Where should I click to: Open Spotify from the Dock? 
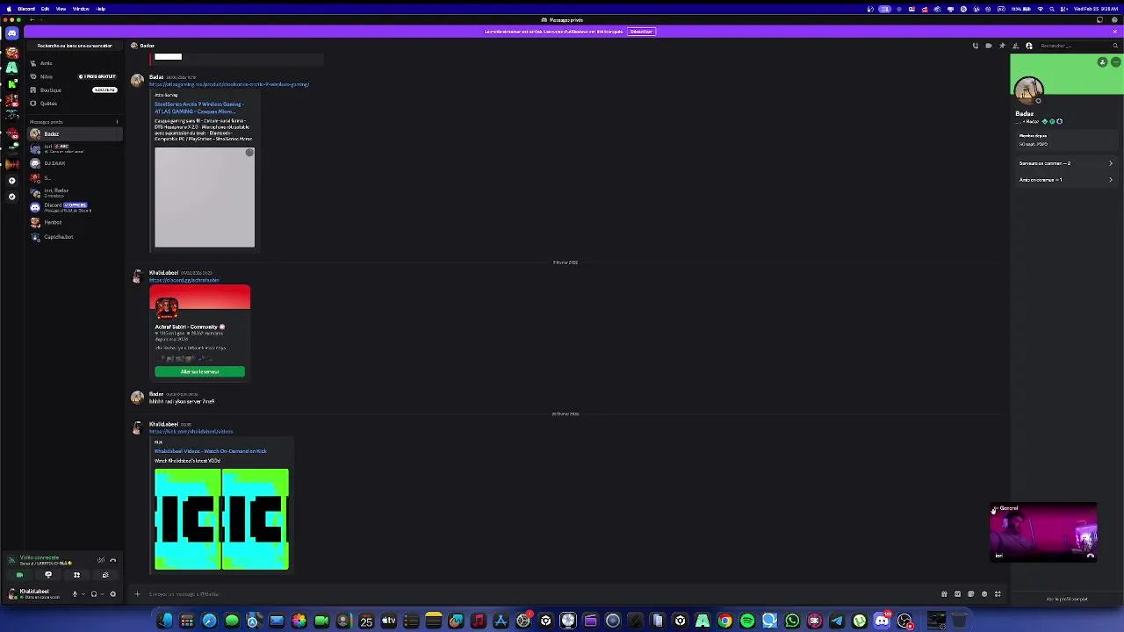(x=747, y=621)
